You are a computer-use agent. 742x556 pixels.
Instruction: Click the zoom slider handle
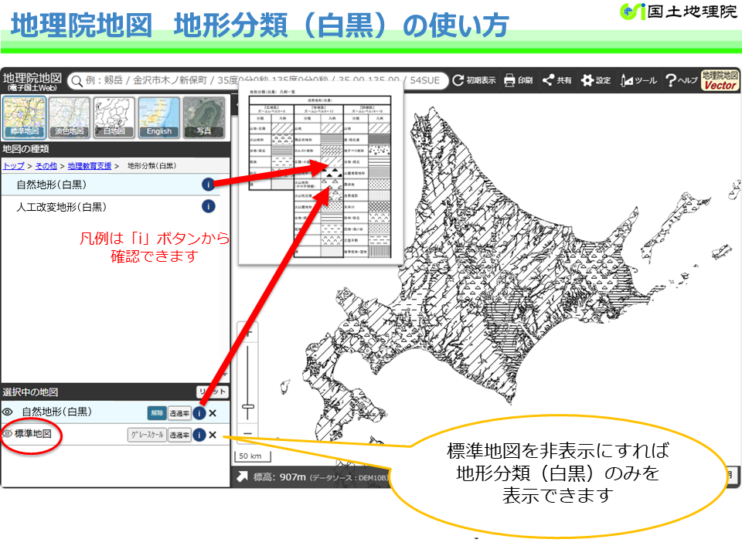tap(248, 407)
